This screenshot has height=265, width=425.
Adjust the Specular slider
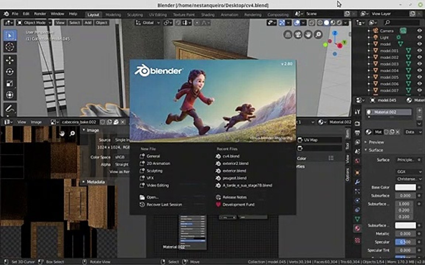(x=405, y=242)
